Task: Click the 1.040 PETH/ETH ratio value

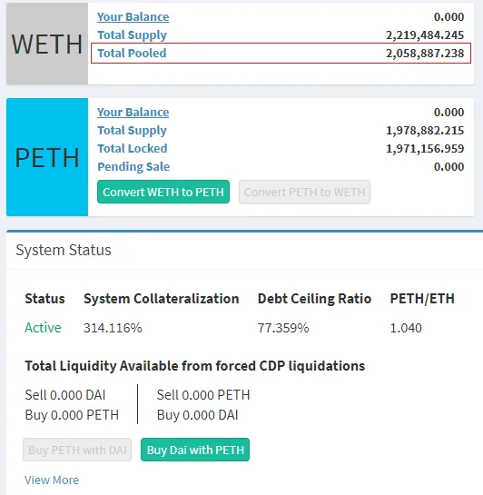Action: (x=406, y=328)
